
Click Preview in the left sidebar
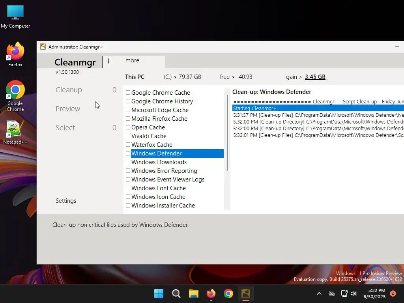pyautogui.click(x=68, y=109)
